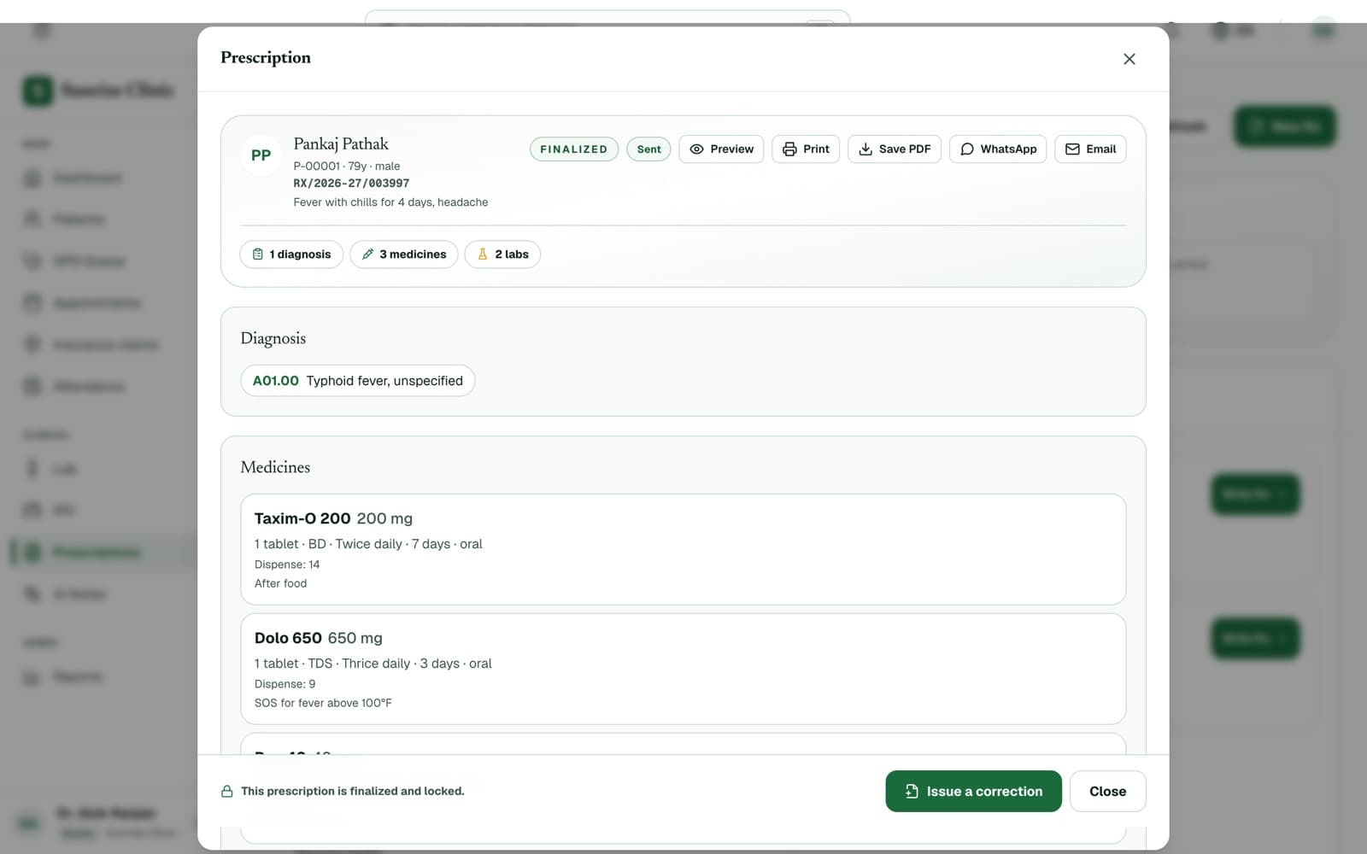Screen dimensions: 1367x854
Task: Click the envelope icon beside Email
Action: [x=1072, y=149]
